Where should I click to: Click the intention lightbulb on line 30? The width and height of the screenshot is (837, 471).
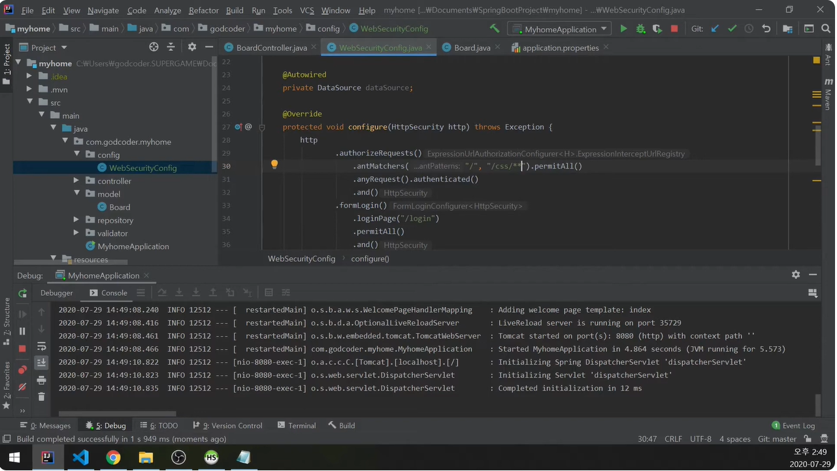click(274, 165)
